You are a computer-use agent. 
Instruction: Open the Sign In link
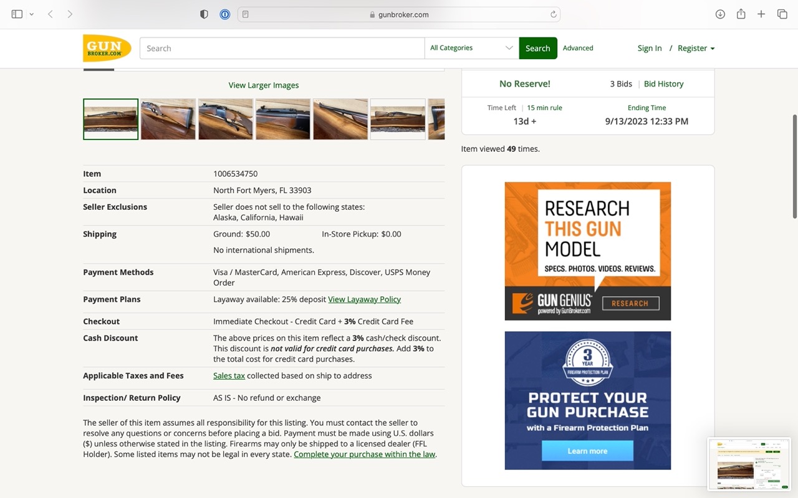(650, 48)
